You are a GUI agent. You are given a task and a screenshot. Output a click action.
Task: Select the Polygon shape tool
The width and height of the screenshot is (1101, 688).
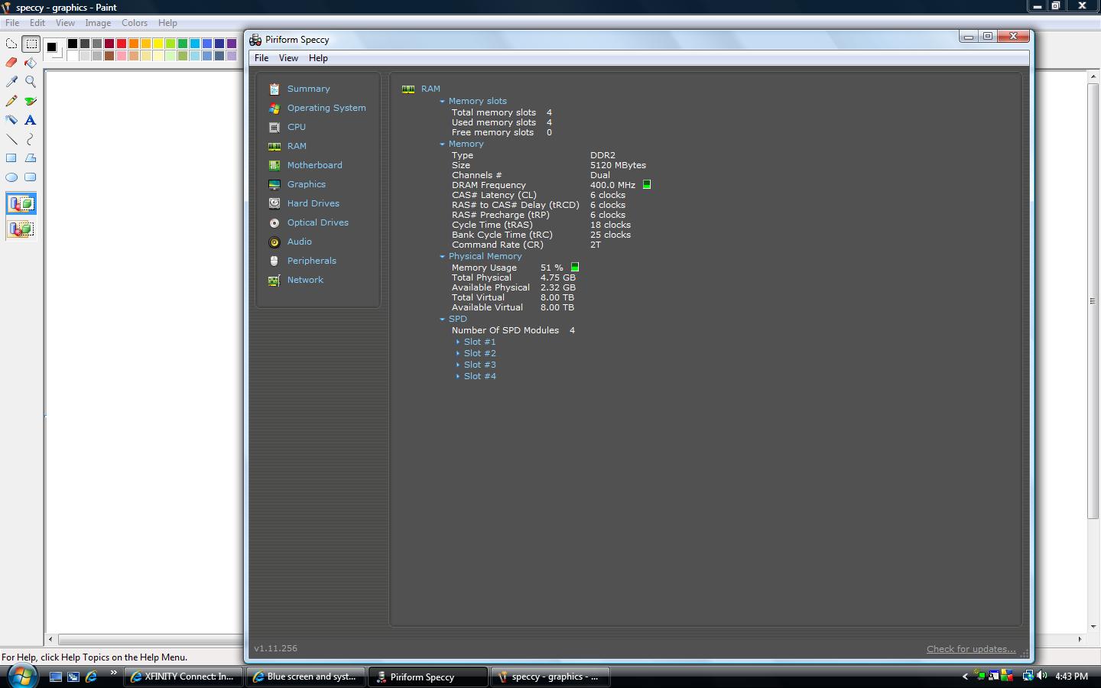click(31, 158)
